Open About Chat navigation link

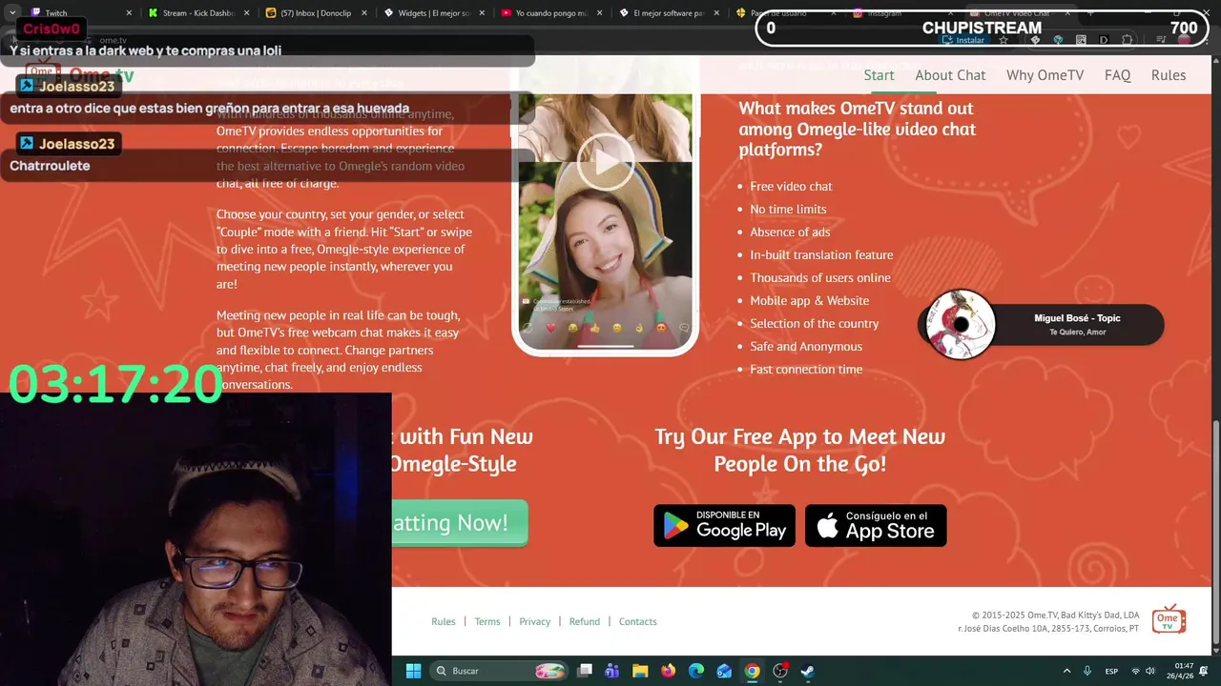950,75
